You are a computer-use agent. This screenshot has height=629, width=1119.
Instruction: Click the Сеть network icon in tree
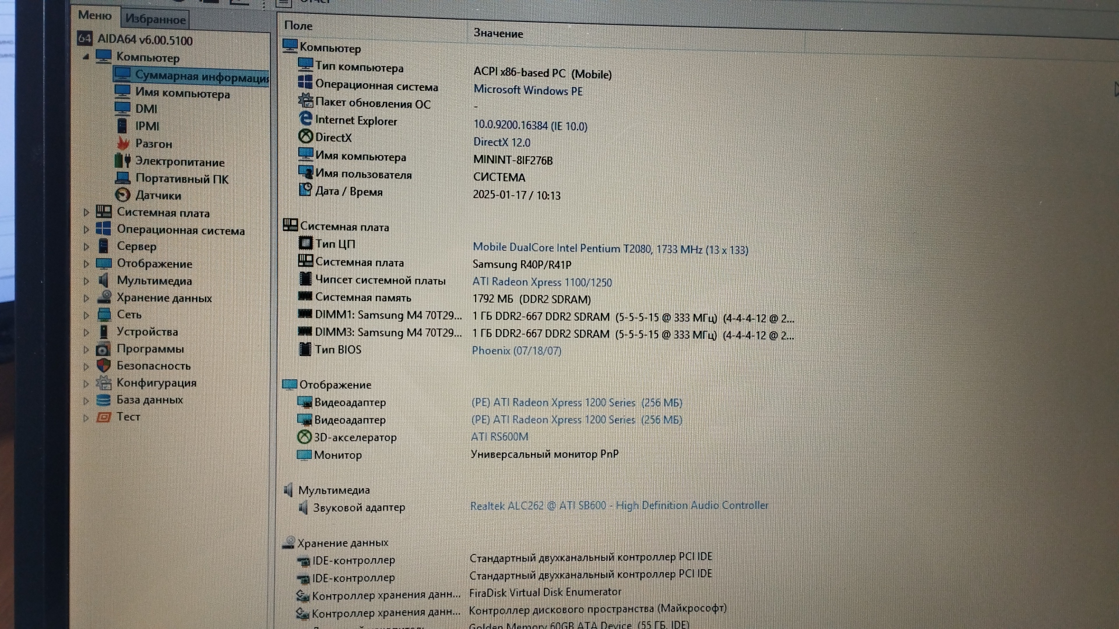click(104, 314)
